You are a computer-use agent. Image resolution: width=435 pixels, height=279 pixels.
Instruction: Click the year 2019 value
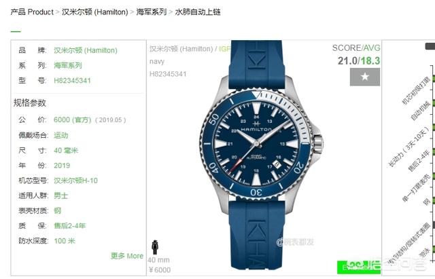[x=62, y=166]
